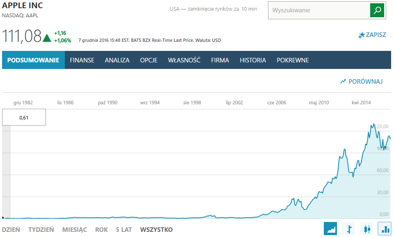Image resolution: width=394 pixels, height=238 pixels.
Task: Open the WŁASNOŚĆ tab
Action: (x=184, y=60)
